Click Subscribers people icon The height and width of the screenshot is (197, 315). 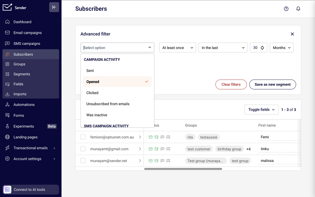(x=7, y=54)
